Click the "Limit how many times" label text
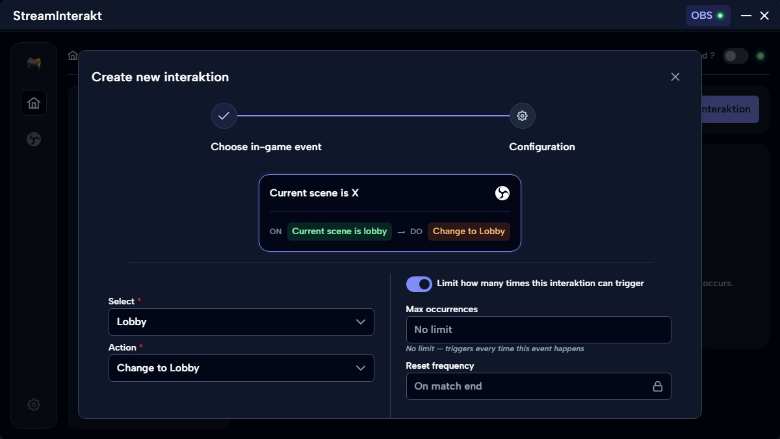 pos(540,284)
